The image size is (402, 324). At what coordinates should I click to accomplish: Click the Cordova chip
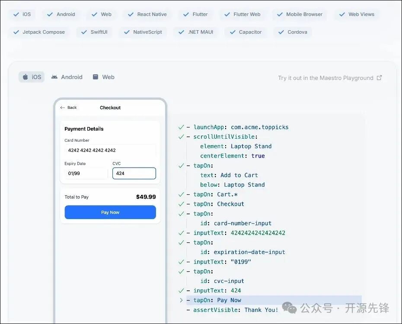point(293,32)
